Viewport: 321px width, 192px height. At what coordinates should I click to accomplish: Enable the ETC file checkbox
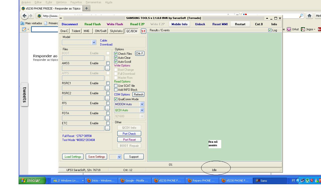click(x=108, y=123)
